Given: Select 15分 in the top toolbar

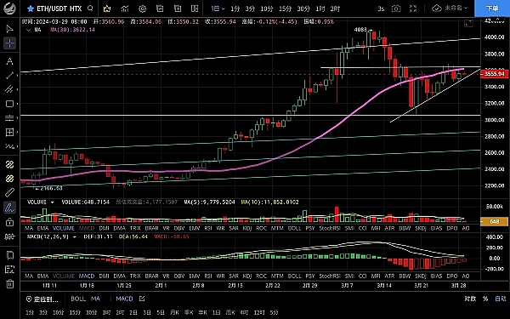Looking at the screenshot, I should click(285, 9).
